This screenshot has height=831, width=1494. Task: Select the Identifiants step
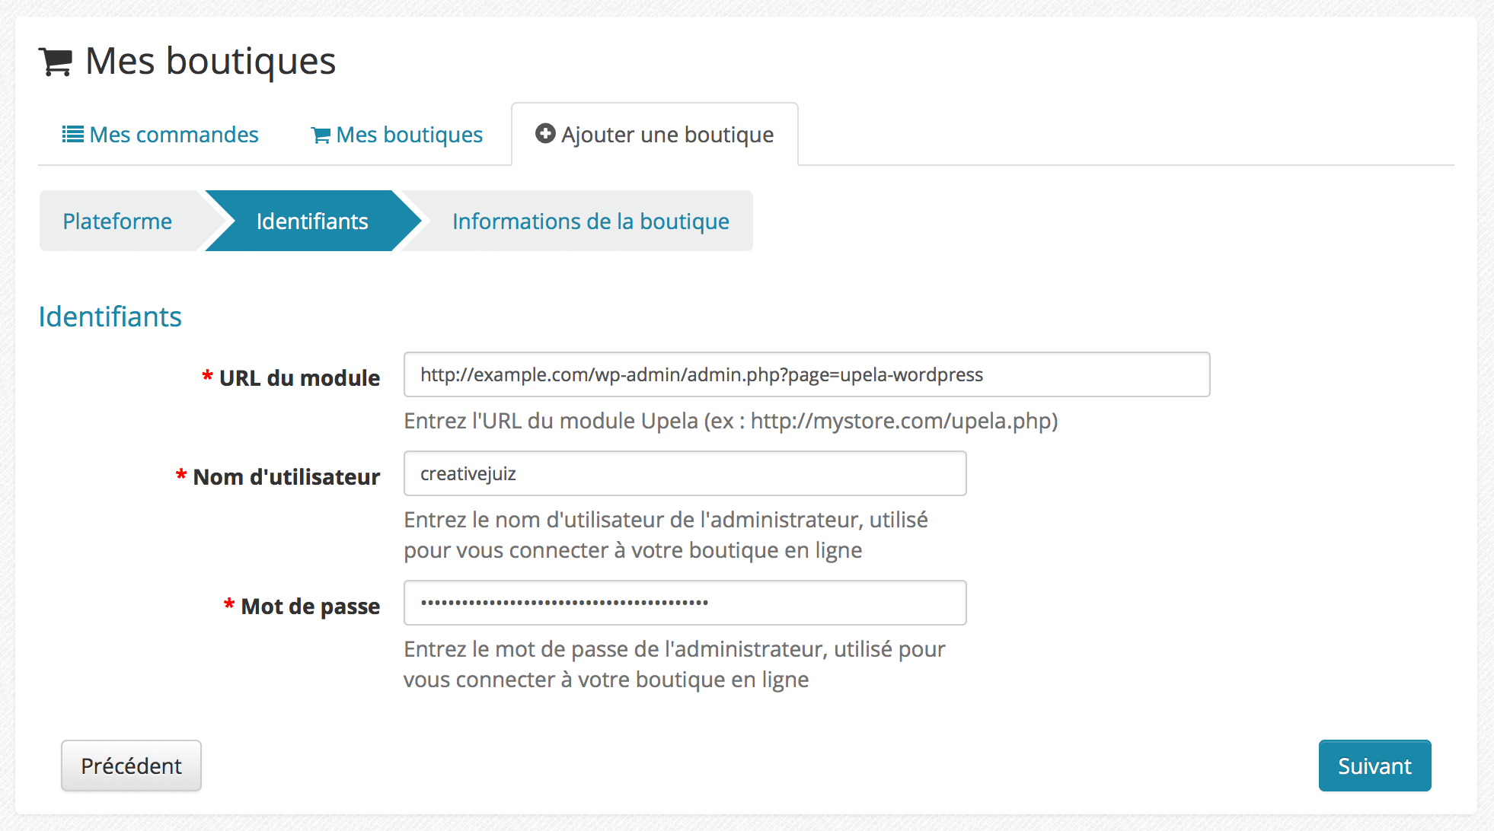[x=312, y=221]
